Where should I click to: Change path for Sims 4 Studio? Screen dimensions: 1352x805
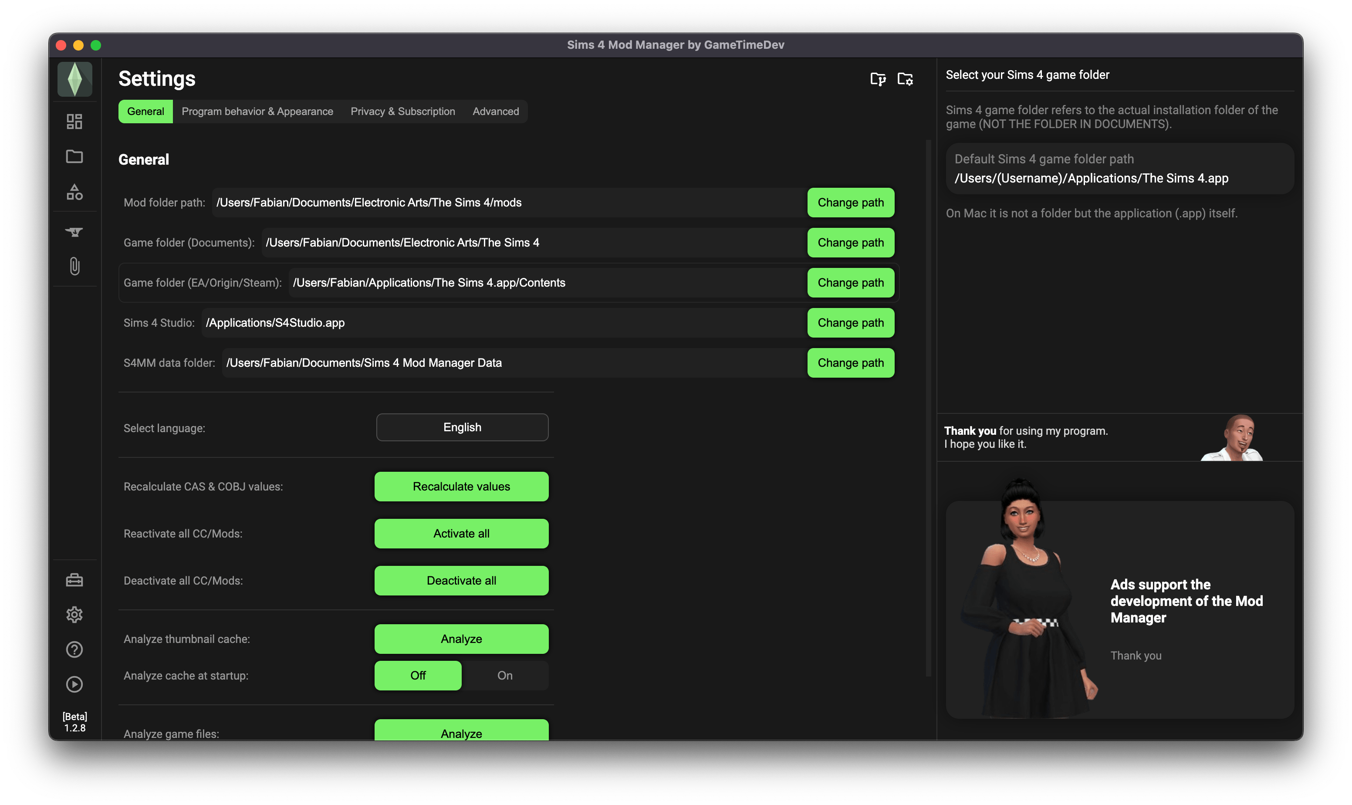pyautogui.click(x=850, y=323)
